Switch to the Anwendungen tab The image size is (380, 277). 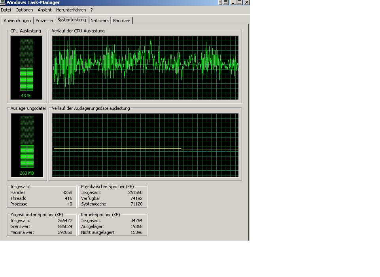tap(17, 21)
